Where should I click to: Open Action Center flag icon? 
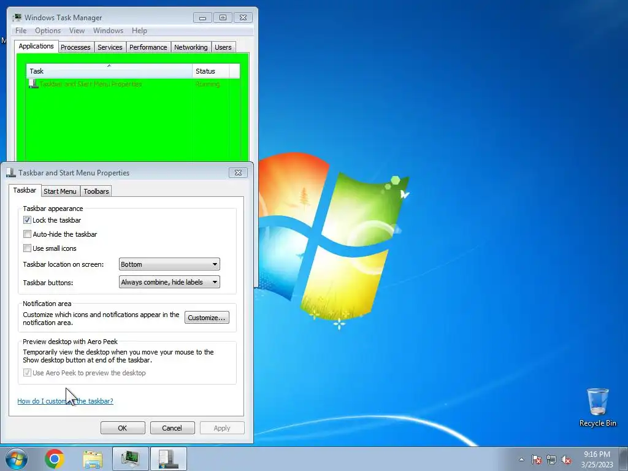[536, 459]
